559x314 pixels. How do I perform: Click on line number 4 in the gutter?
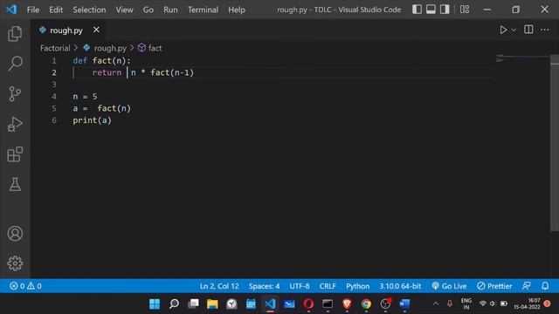coord(54,97)
